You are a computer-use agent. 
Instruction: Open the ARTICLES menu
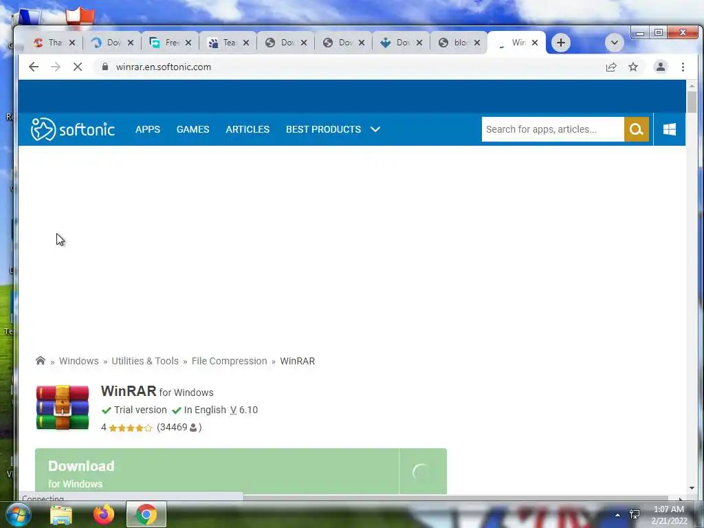[247, 129]
